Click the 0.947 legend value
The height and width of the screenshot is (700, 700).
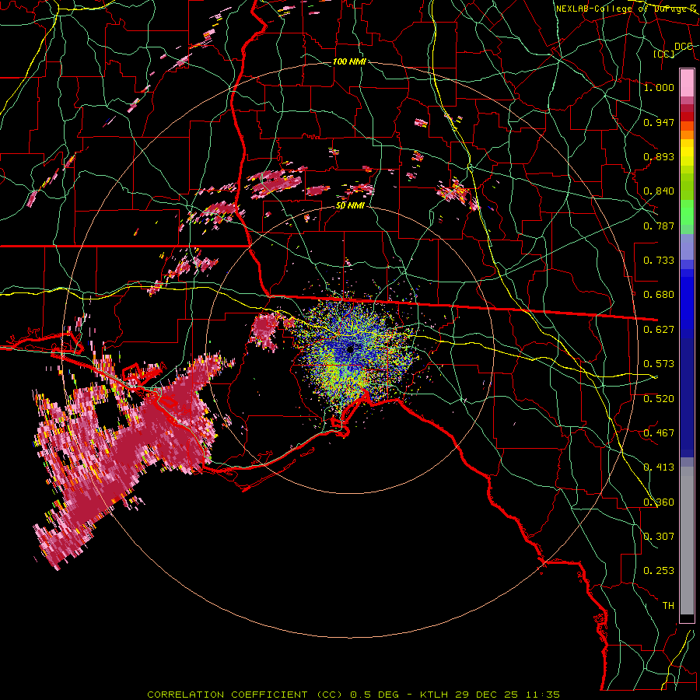[x=659, y=122]
